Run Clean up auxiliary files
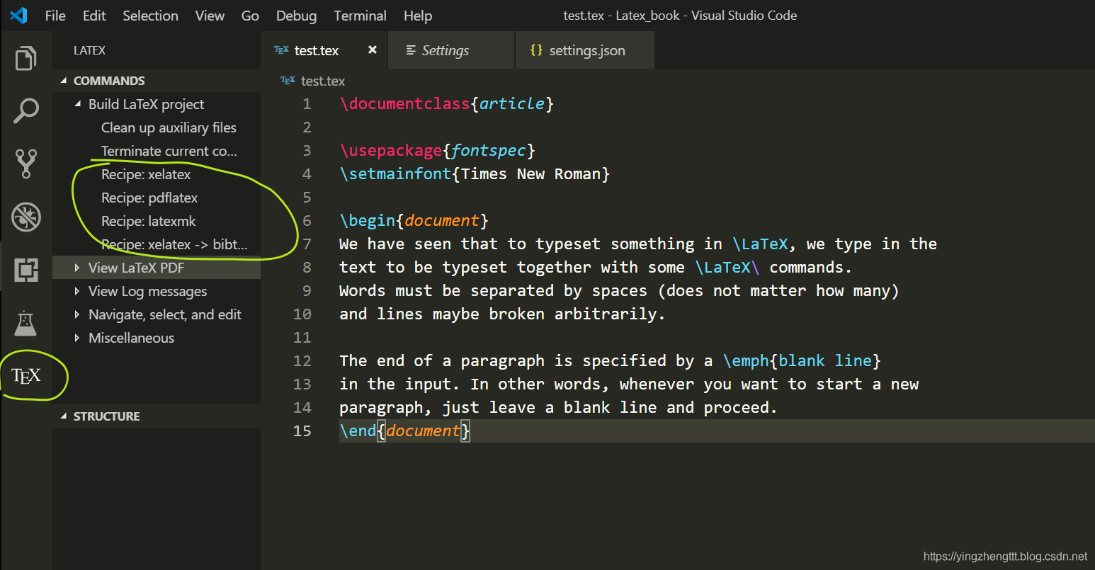 click(169, 127)
